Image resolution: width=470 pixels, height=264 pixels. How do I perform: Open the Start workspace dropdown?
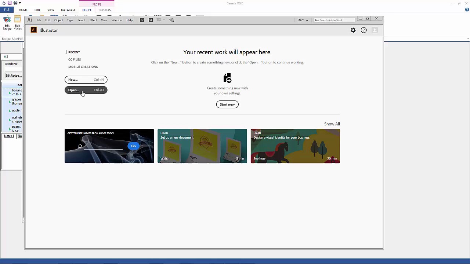click(x=303, y=20)
